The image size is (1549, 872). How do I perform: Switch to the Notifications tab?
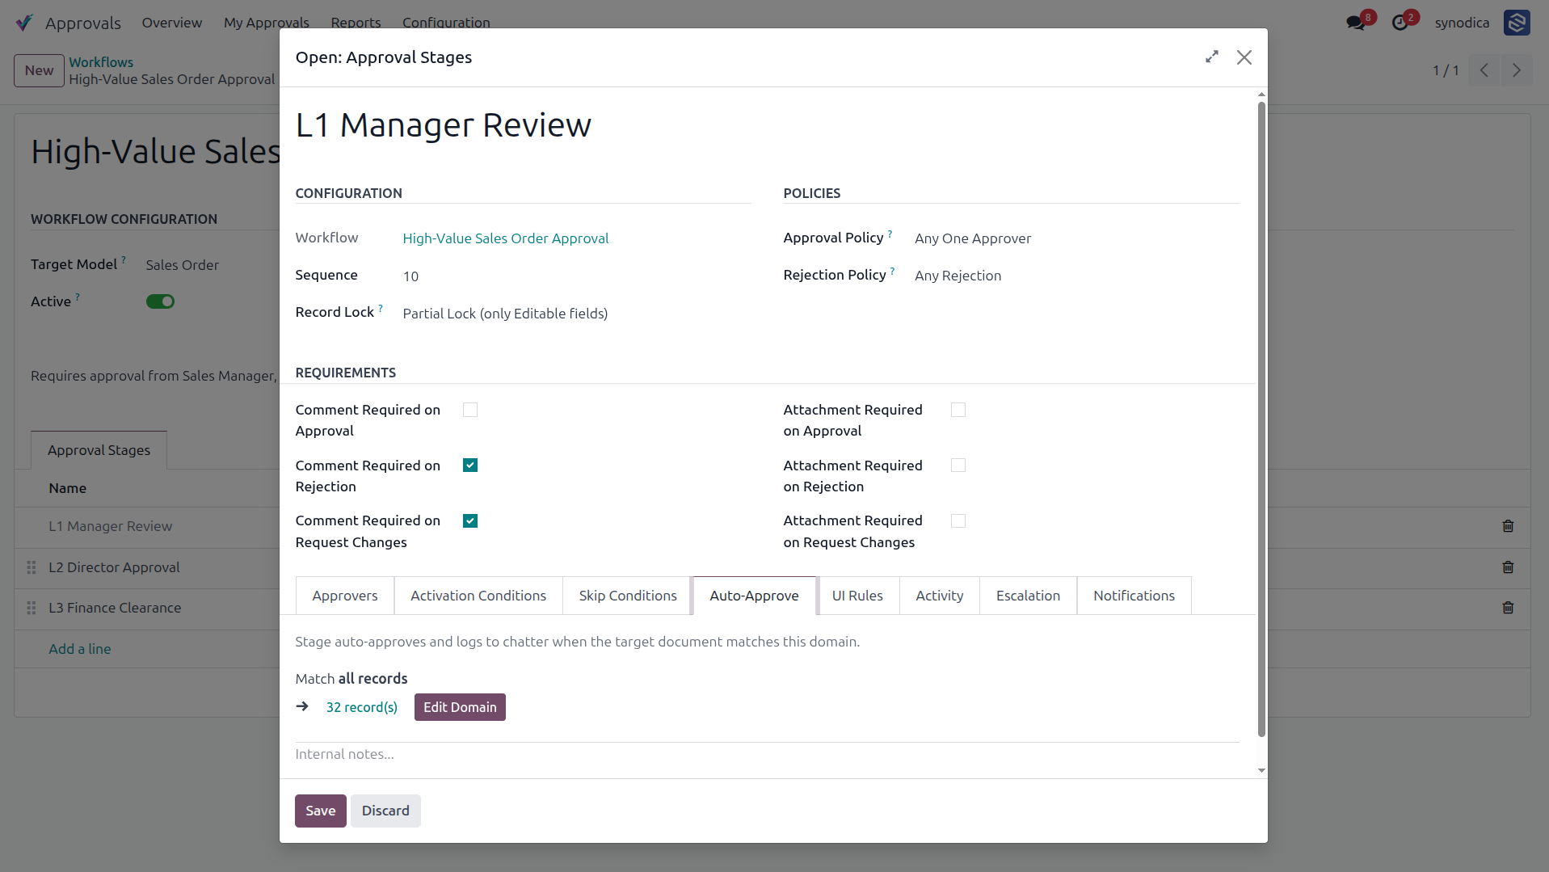click(1134, 596)
